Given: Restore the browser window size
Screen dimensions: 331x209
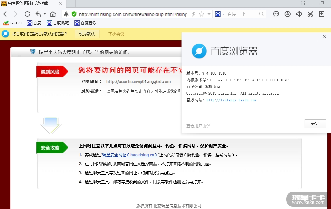Looking at the screenshot, I should pos(322,3).
